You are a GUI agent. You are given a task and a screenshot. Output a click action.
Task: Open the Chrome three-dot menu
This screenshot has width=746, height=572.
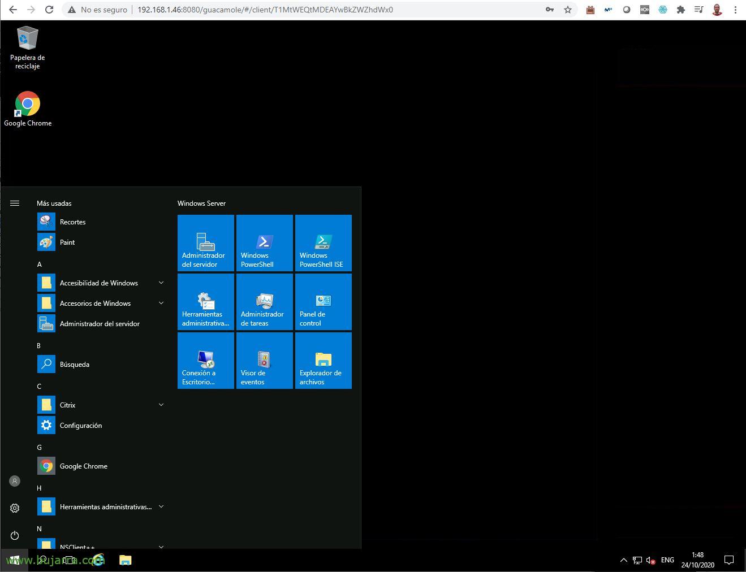(736, 10)
